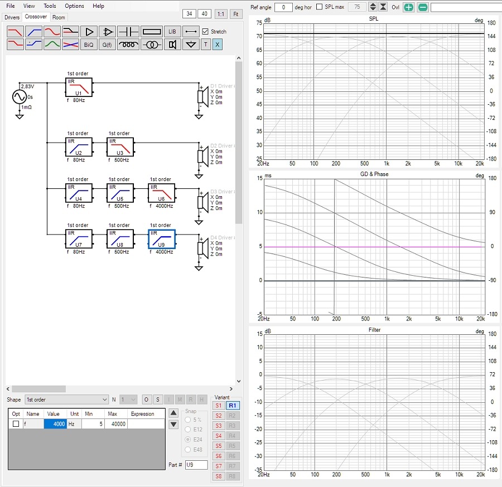Select variant R1

[x=233, y=406]
